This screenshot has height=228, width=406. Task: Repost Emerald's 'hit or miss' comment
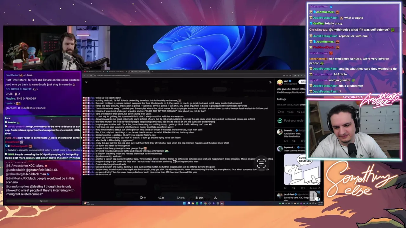click(294, 141)
